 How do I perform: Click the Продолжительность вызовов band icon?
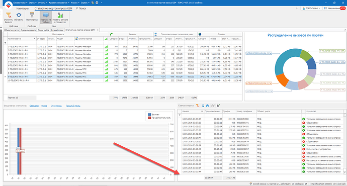[155, 34]
